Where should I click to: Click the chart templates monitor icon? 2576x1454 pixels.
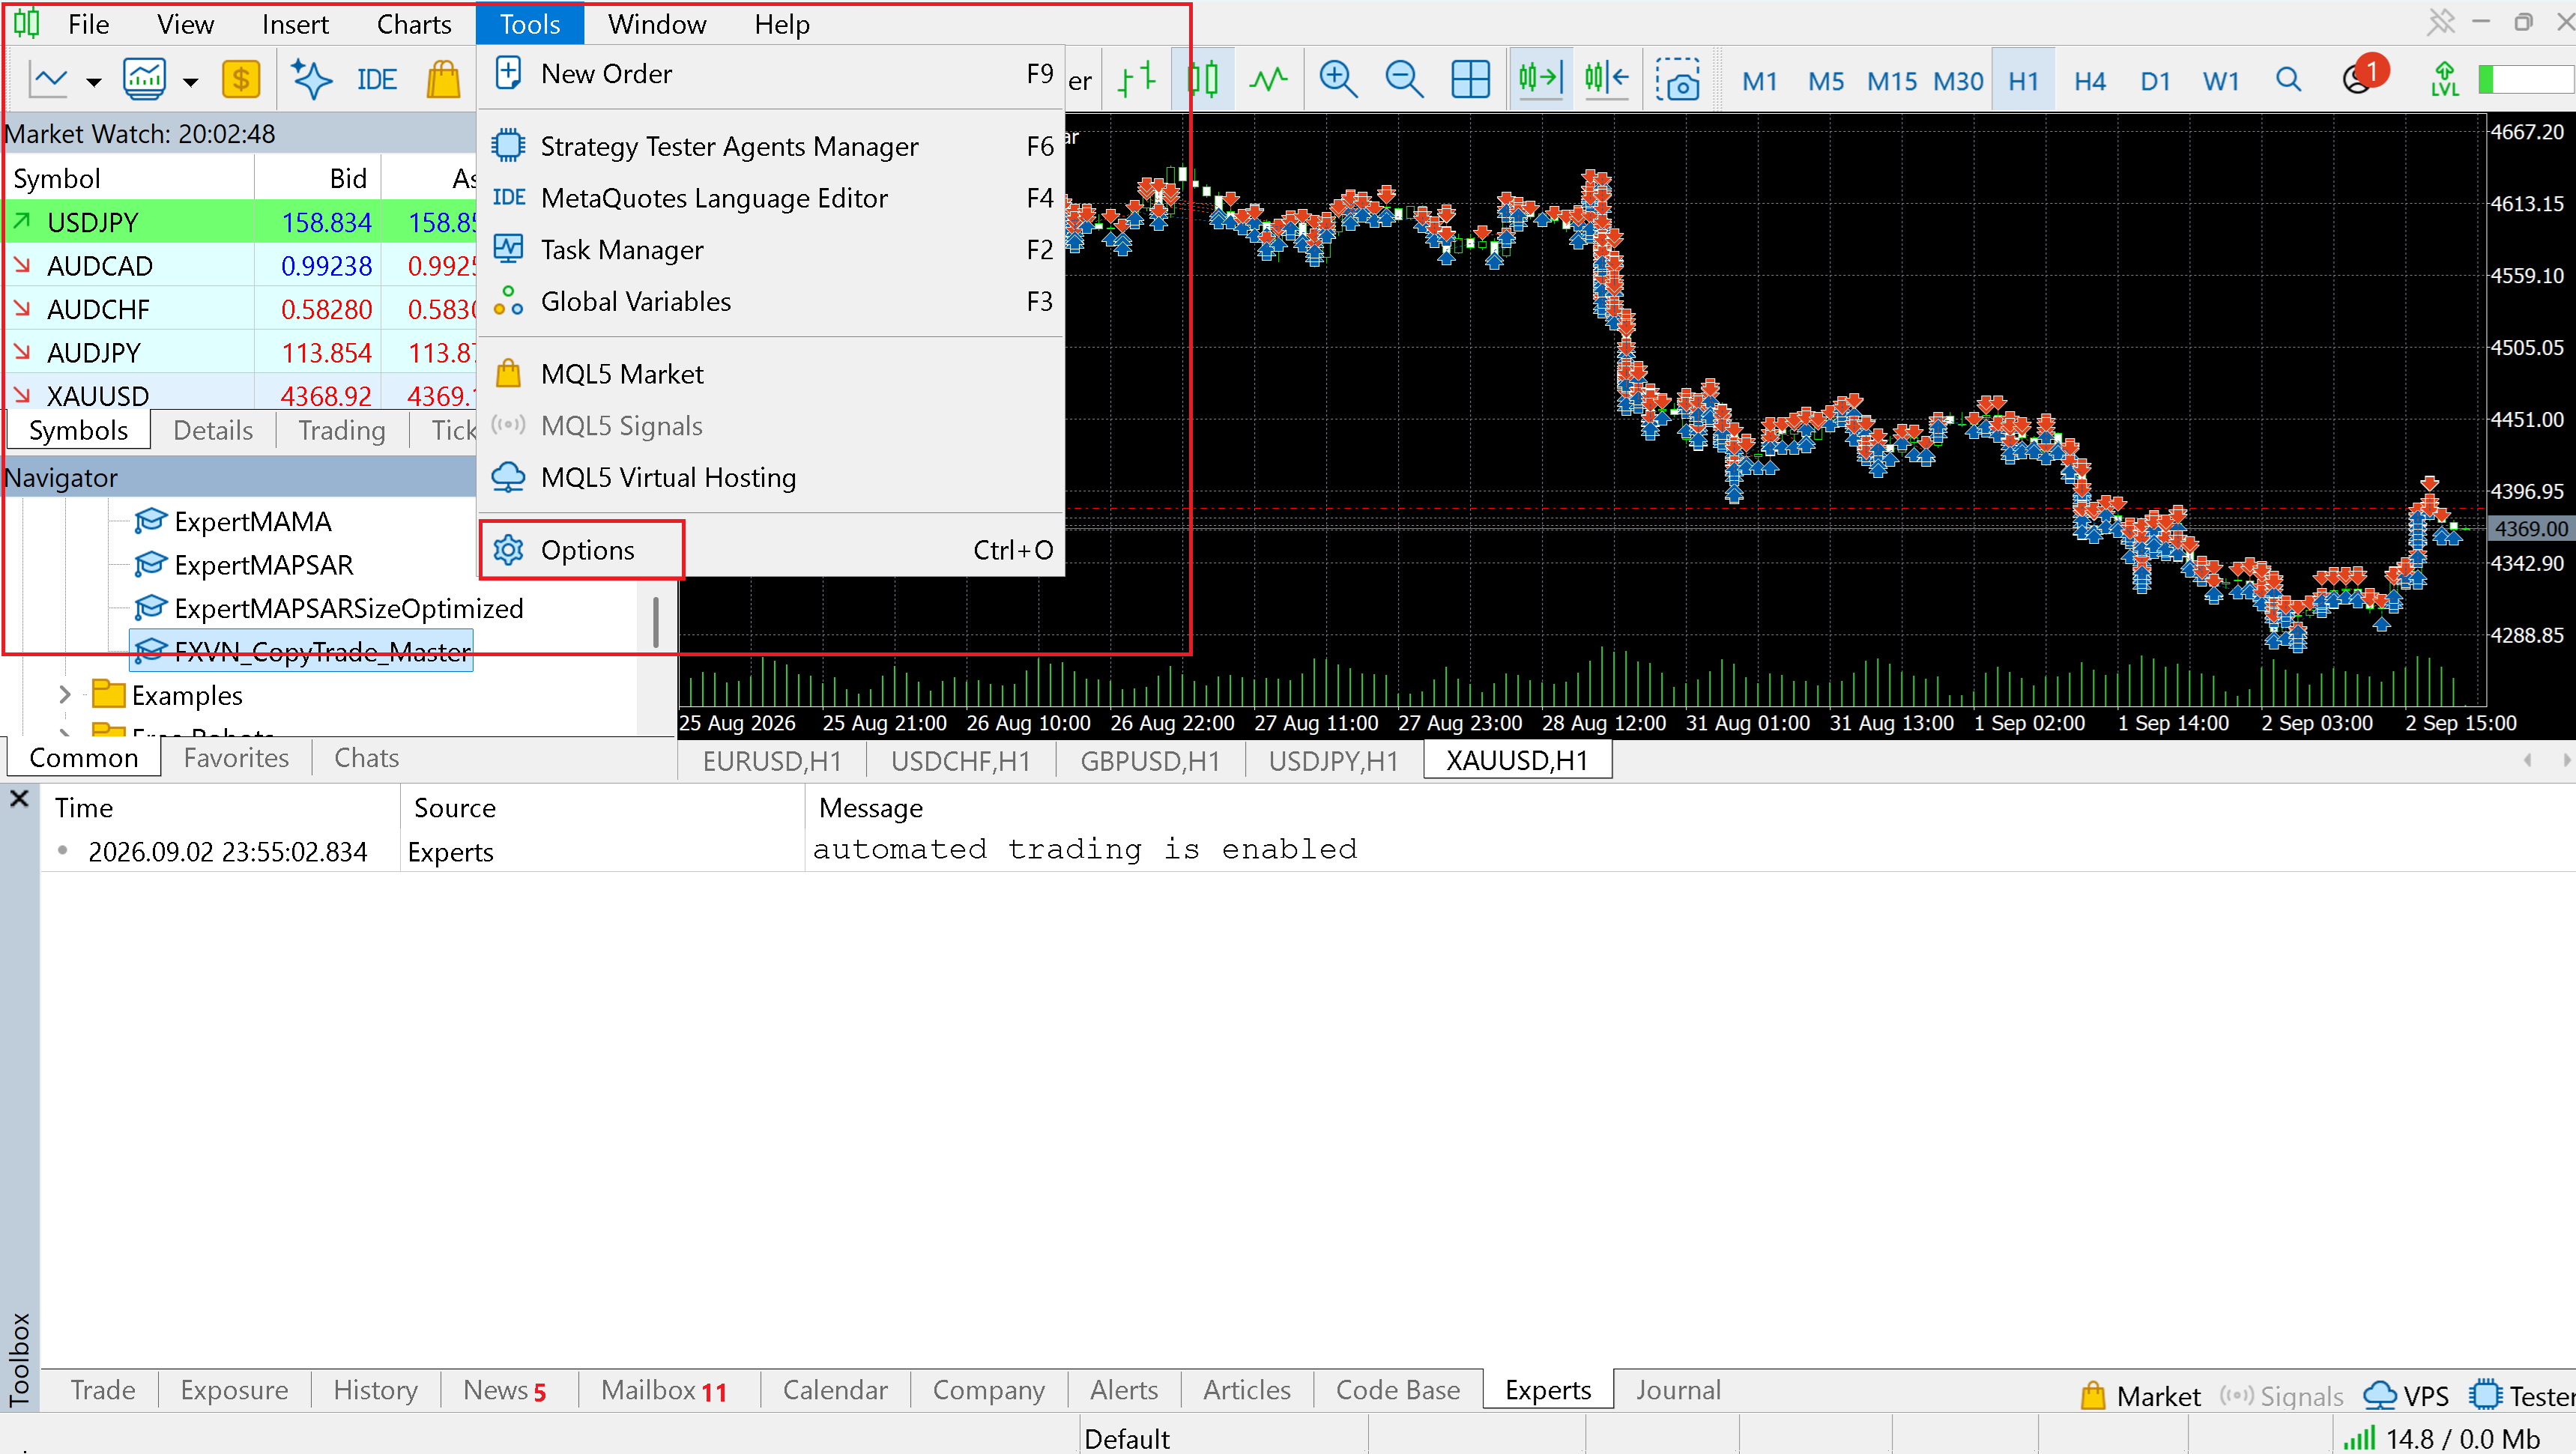click(144, 79)
